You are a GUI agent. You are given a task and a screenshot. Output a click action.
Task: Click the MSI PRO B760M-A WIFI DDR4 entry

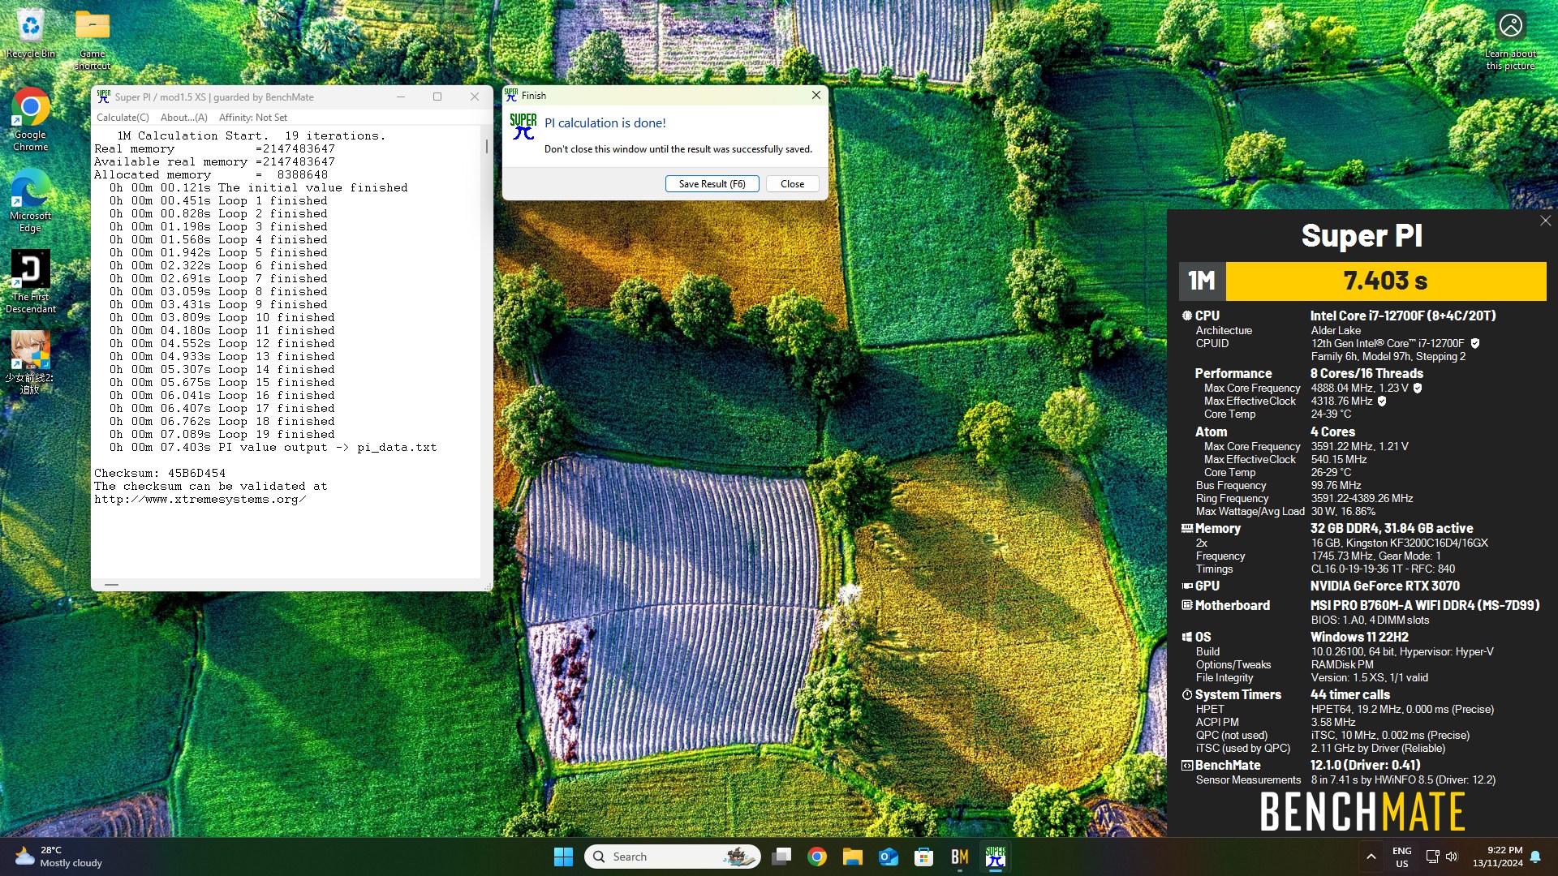click(1424, 605)
